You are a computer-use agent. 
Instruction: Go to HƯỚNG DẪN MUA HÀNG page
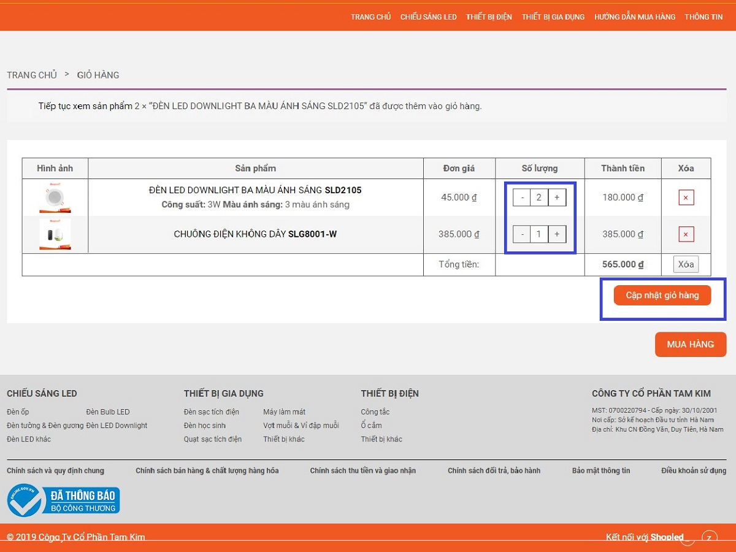(634, 17)
